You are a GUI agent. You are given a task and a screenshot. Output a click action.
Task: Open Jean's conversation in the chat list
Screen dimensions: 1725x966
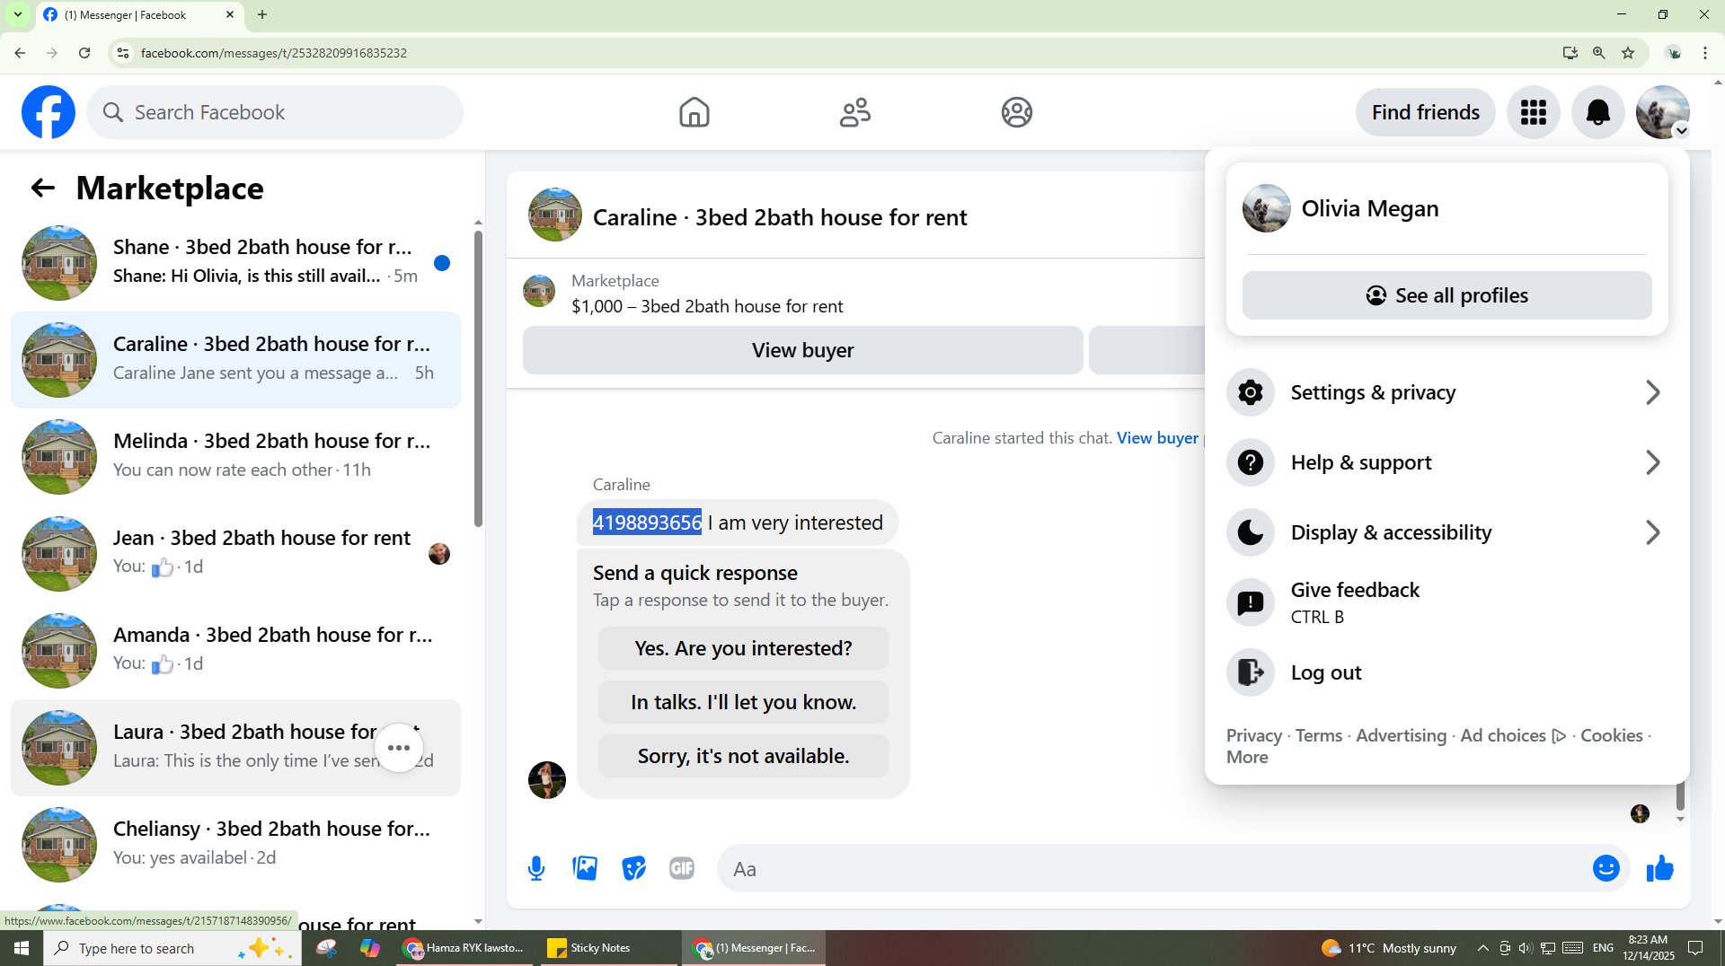coord(235,554)
